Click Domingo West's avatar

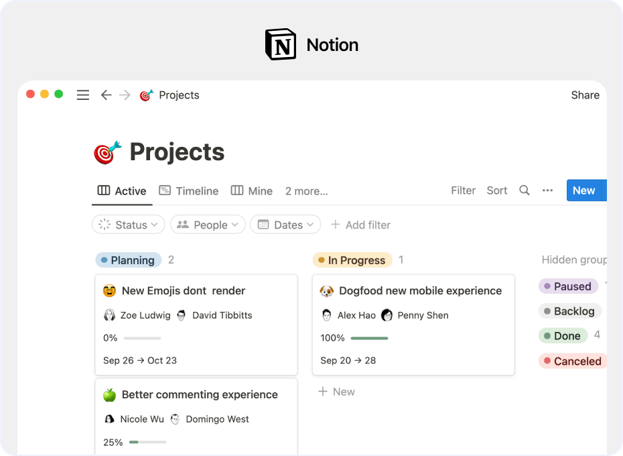(x=175, y=419)
